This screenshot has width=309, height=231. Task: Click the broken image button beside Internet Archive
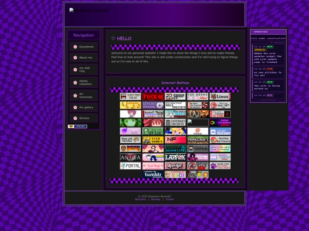[197, 123]
